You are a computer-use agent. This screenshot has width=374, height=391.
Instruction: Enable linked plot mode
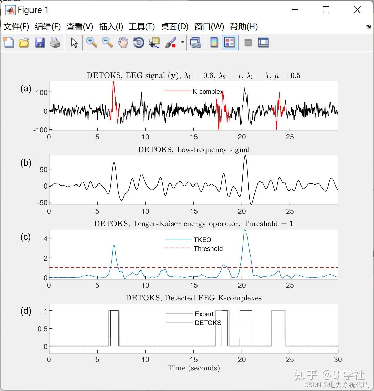click(196, 42)
